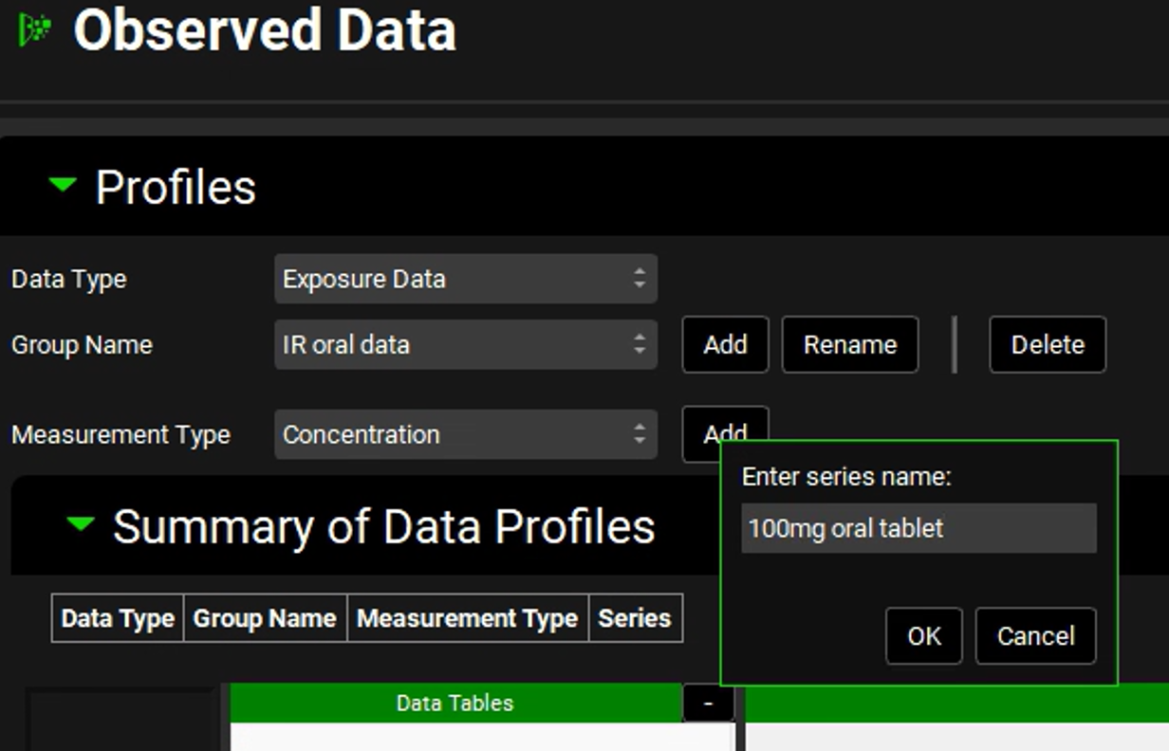Collapse the Profiles section triangle

(63, 185)
